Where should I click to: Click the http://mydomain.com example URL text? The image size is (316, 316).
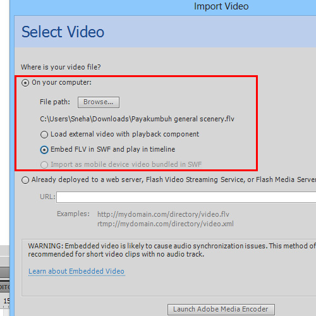coord(163,214)
